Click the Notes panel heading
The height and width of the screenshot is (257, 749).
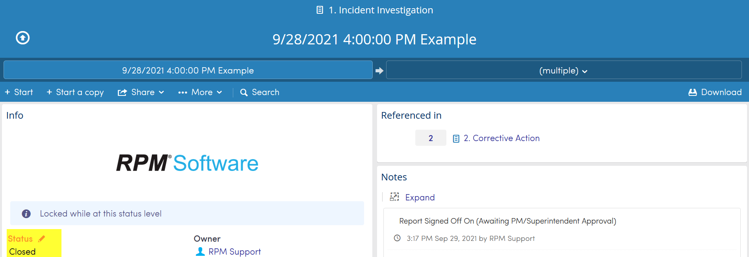click(394, 177)
